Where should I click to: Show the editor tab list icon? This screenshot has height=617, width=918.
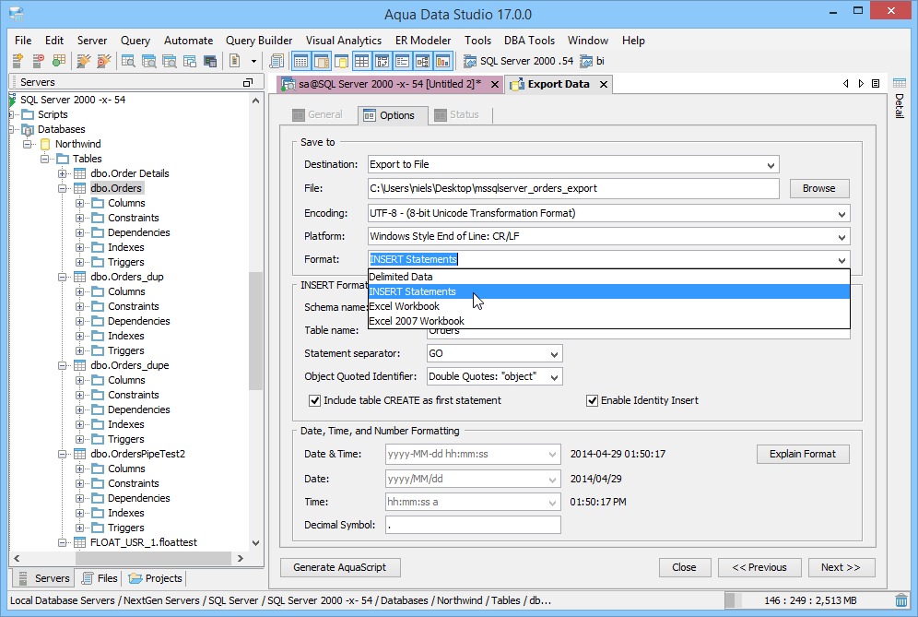click(x=876, y=84)
